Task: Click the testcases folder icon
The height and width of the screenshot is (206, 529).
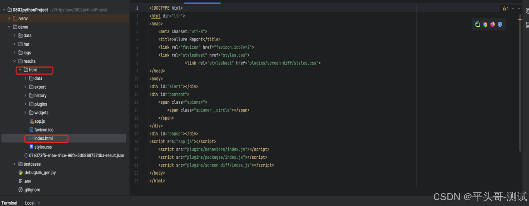Action: (21, 164)
